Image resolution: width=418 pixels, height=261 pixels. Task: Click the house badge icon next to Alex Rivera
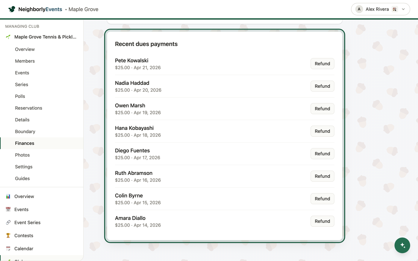(x=395, y=9)
